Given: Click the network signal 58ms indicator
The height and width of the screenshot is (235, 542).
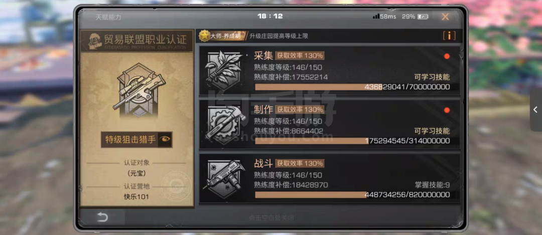Looking at the screenshot, I should pos(384,16).
